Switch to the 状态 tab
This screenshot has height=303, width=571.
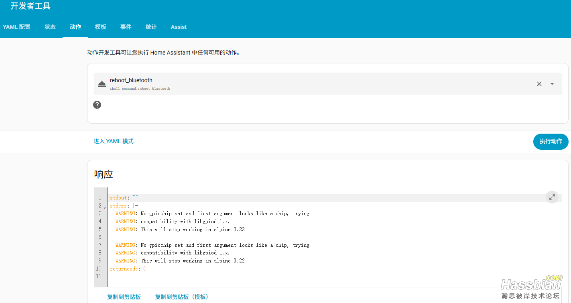[x=50, y=27]
